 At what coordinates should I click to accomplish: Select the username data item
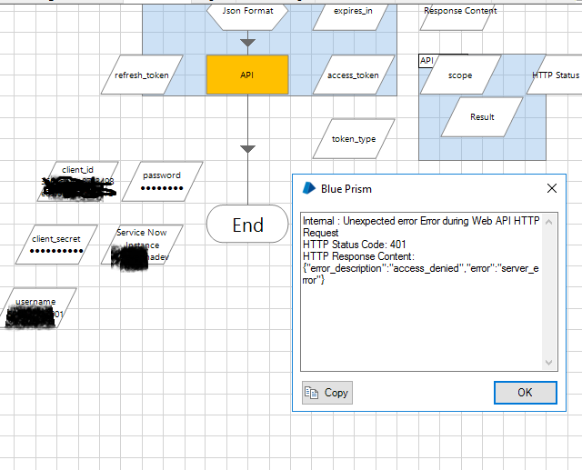coord(37,308)
